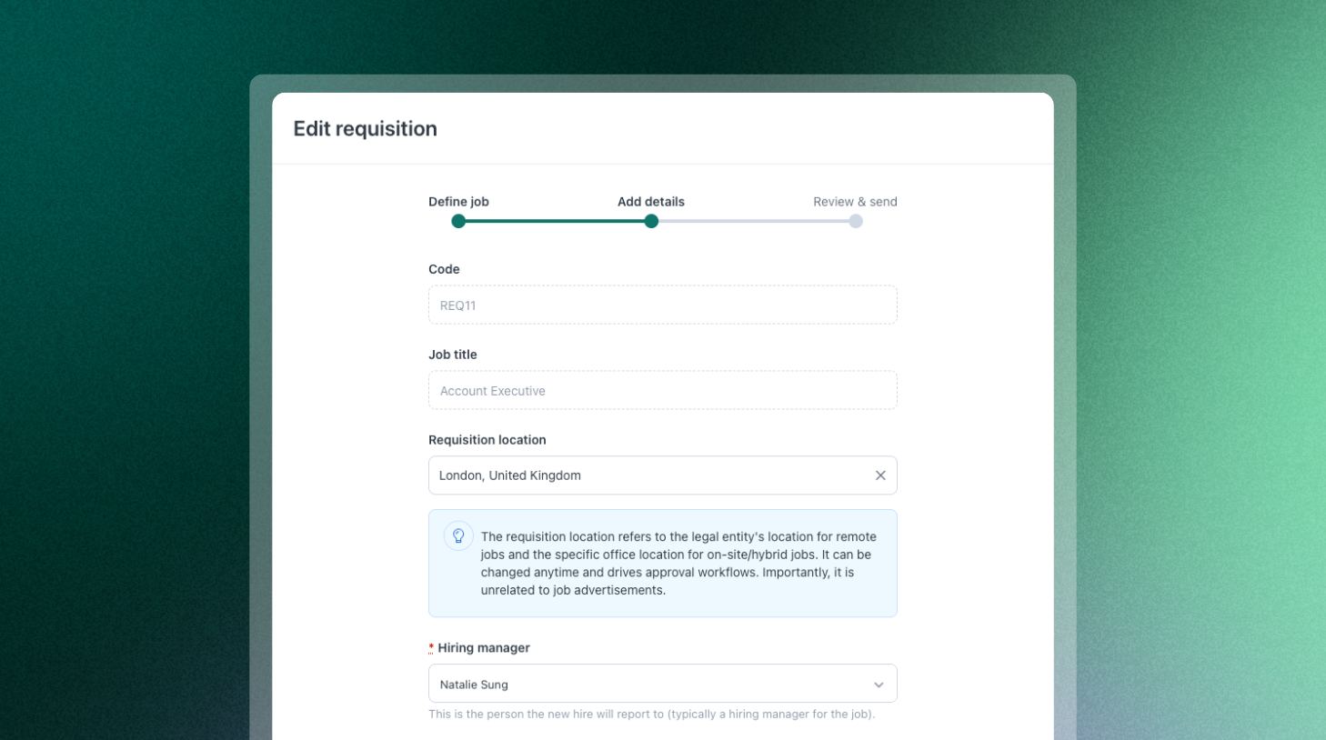Viewport: 1326px width, 740px height.
Task: Click the red required asterisk marker
Action: 431,648
